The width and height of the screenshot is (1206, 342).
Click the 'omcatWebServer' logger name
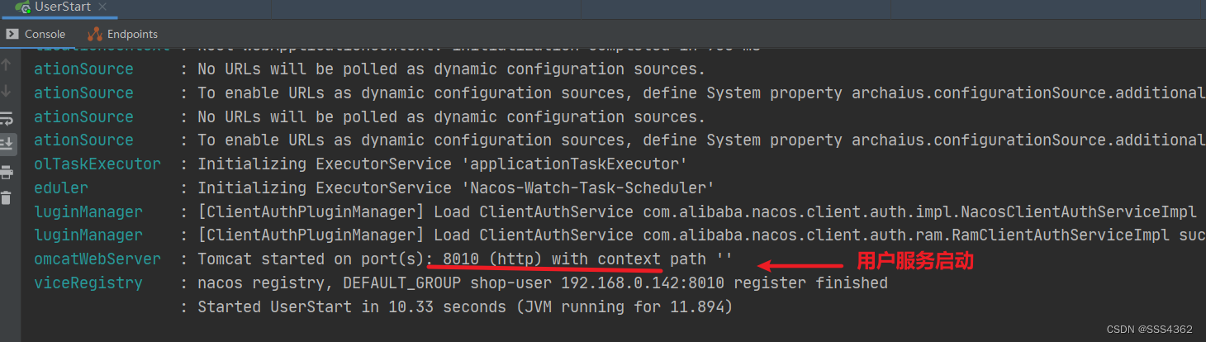[x=97, y=259]
